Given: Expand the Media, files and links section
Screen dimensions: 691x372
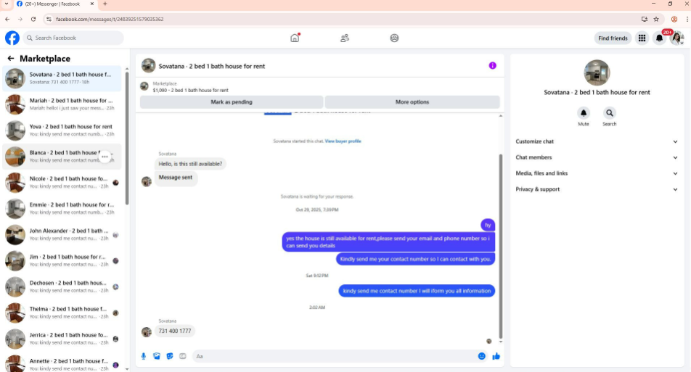Looking at the screenshot, I should pos(597,173).
